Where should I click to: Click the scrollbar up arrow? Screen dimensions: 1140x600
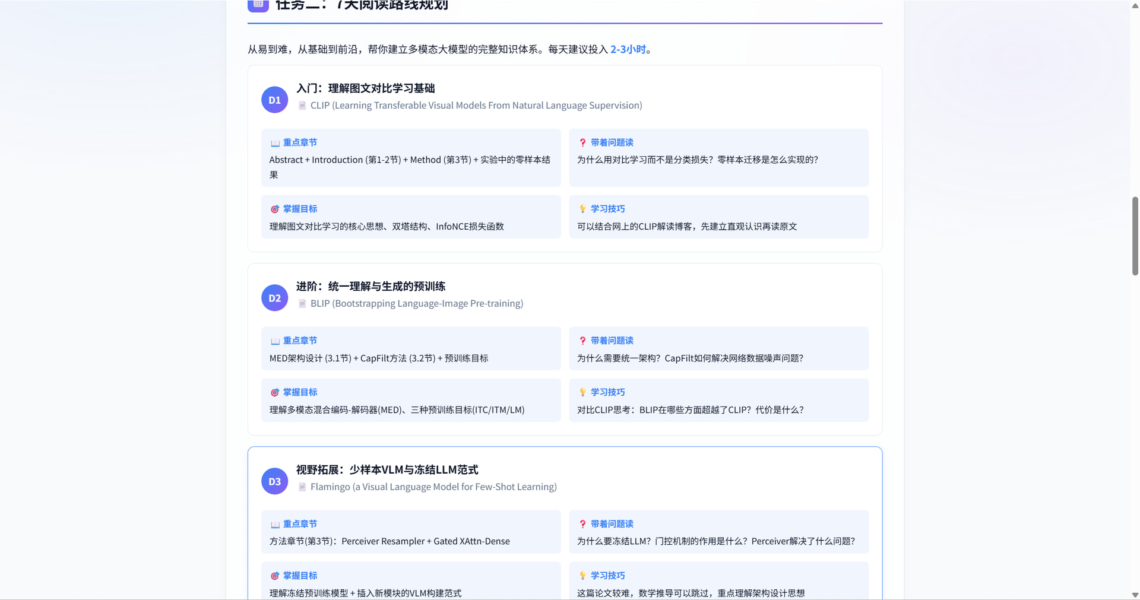point(1135,5)
